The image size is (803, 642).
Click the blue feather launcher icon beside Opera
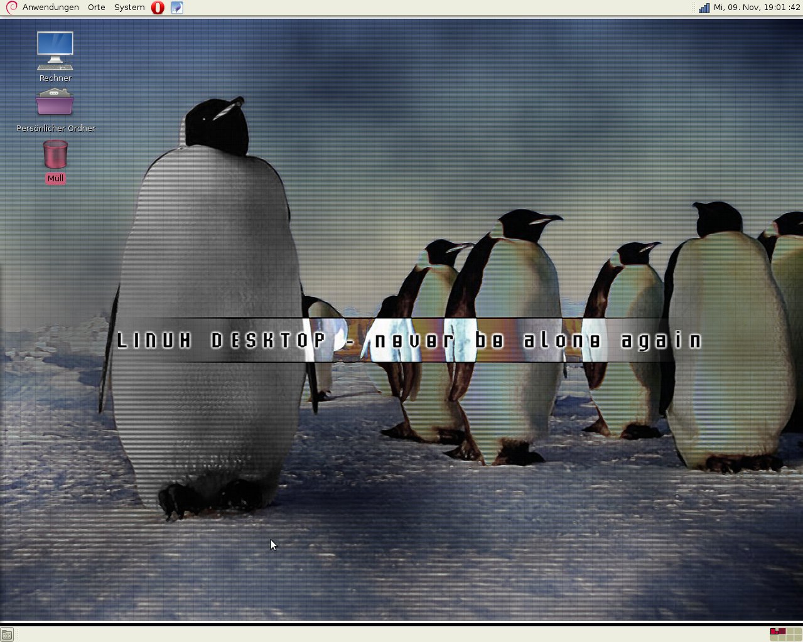point(177,8)
